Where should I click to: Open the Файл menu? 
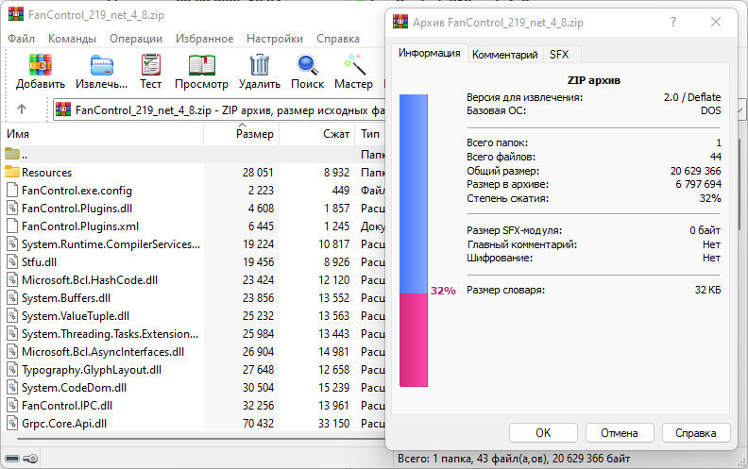tap(22, 39)
